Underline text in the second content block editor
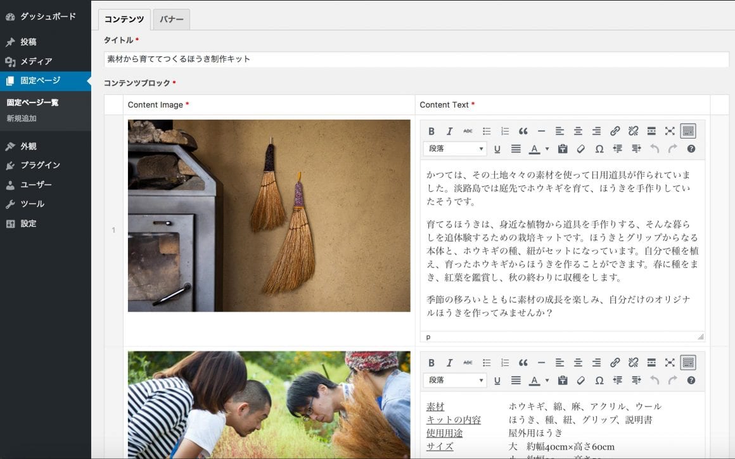The height and width of the screenshot is (459, 735). [497, 380]
